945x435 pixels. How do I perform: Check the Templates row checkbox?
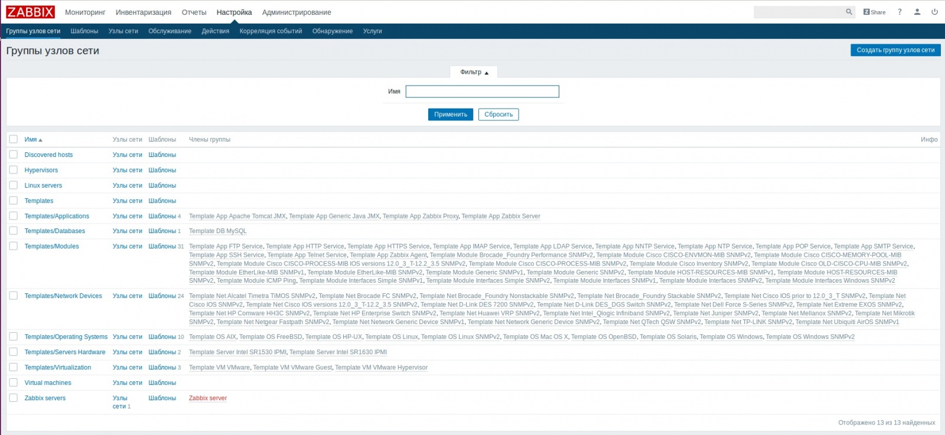pos(14,201)
